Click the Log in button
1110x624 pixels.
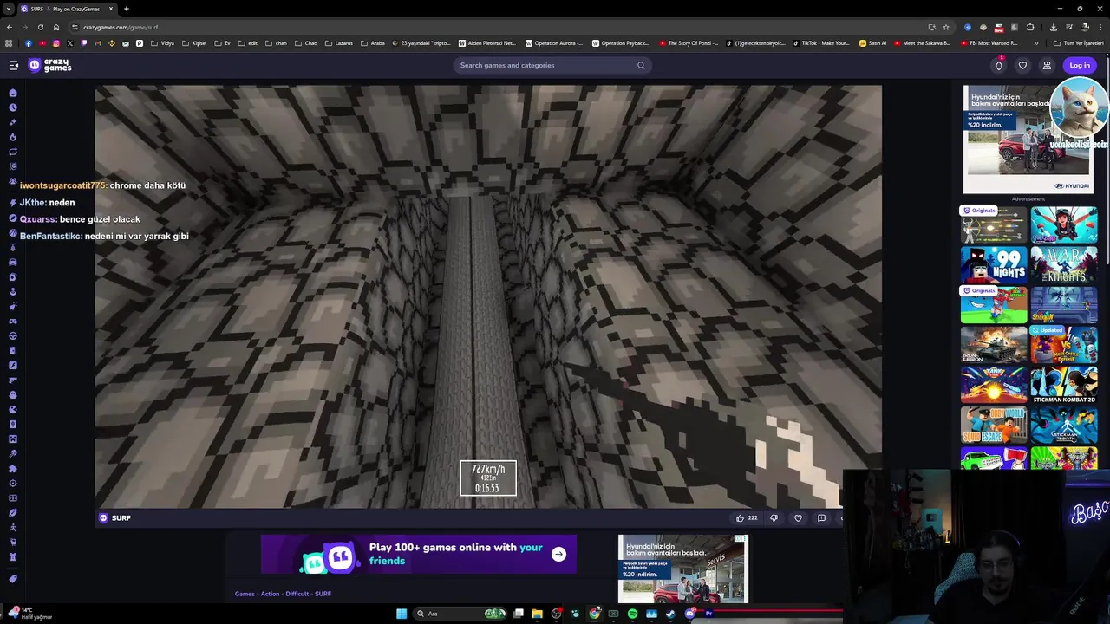[1080, 65]
